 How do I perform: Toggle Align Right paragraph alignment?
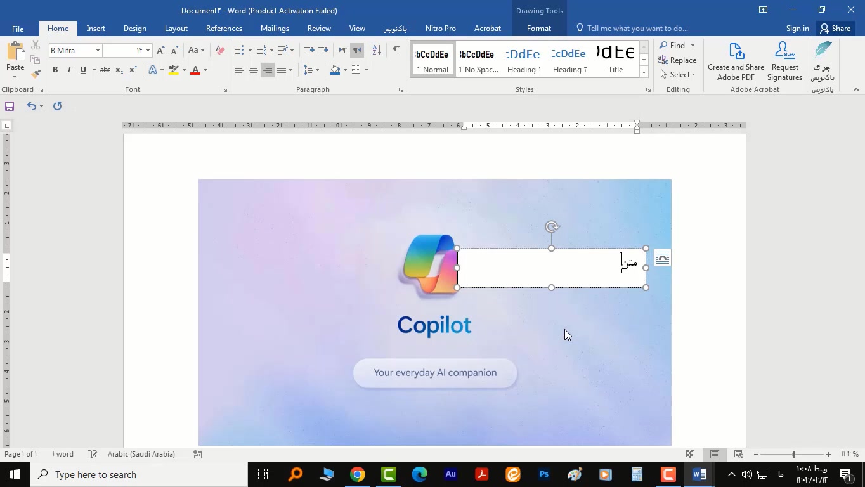tap(268, 70)
